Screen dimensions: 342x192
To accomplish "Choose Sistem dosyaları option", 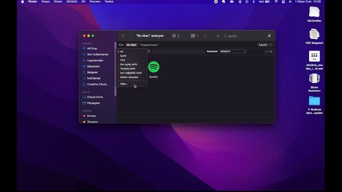I will point(131,77).
